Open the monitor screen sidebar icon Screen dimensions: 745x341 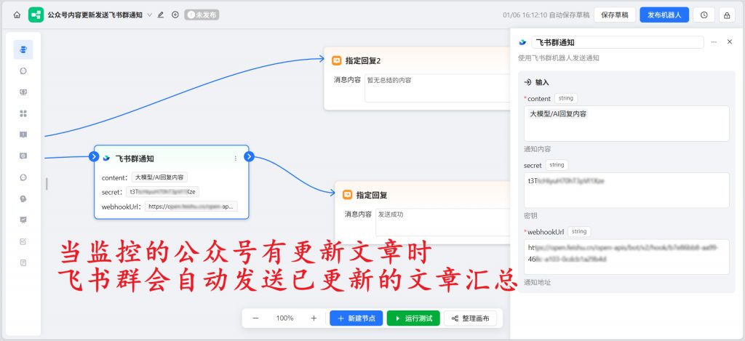coord(23,92)
